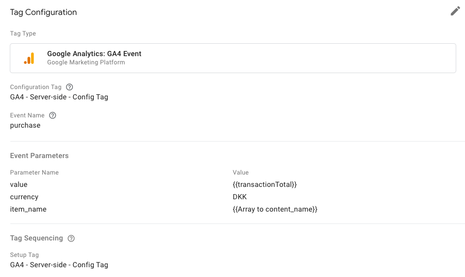
Task: Click the purchase event name value
Action: [x=25, y=125]
